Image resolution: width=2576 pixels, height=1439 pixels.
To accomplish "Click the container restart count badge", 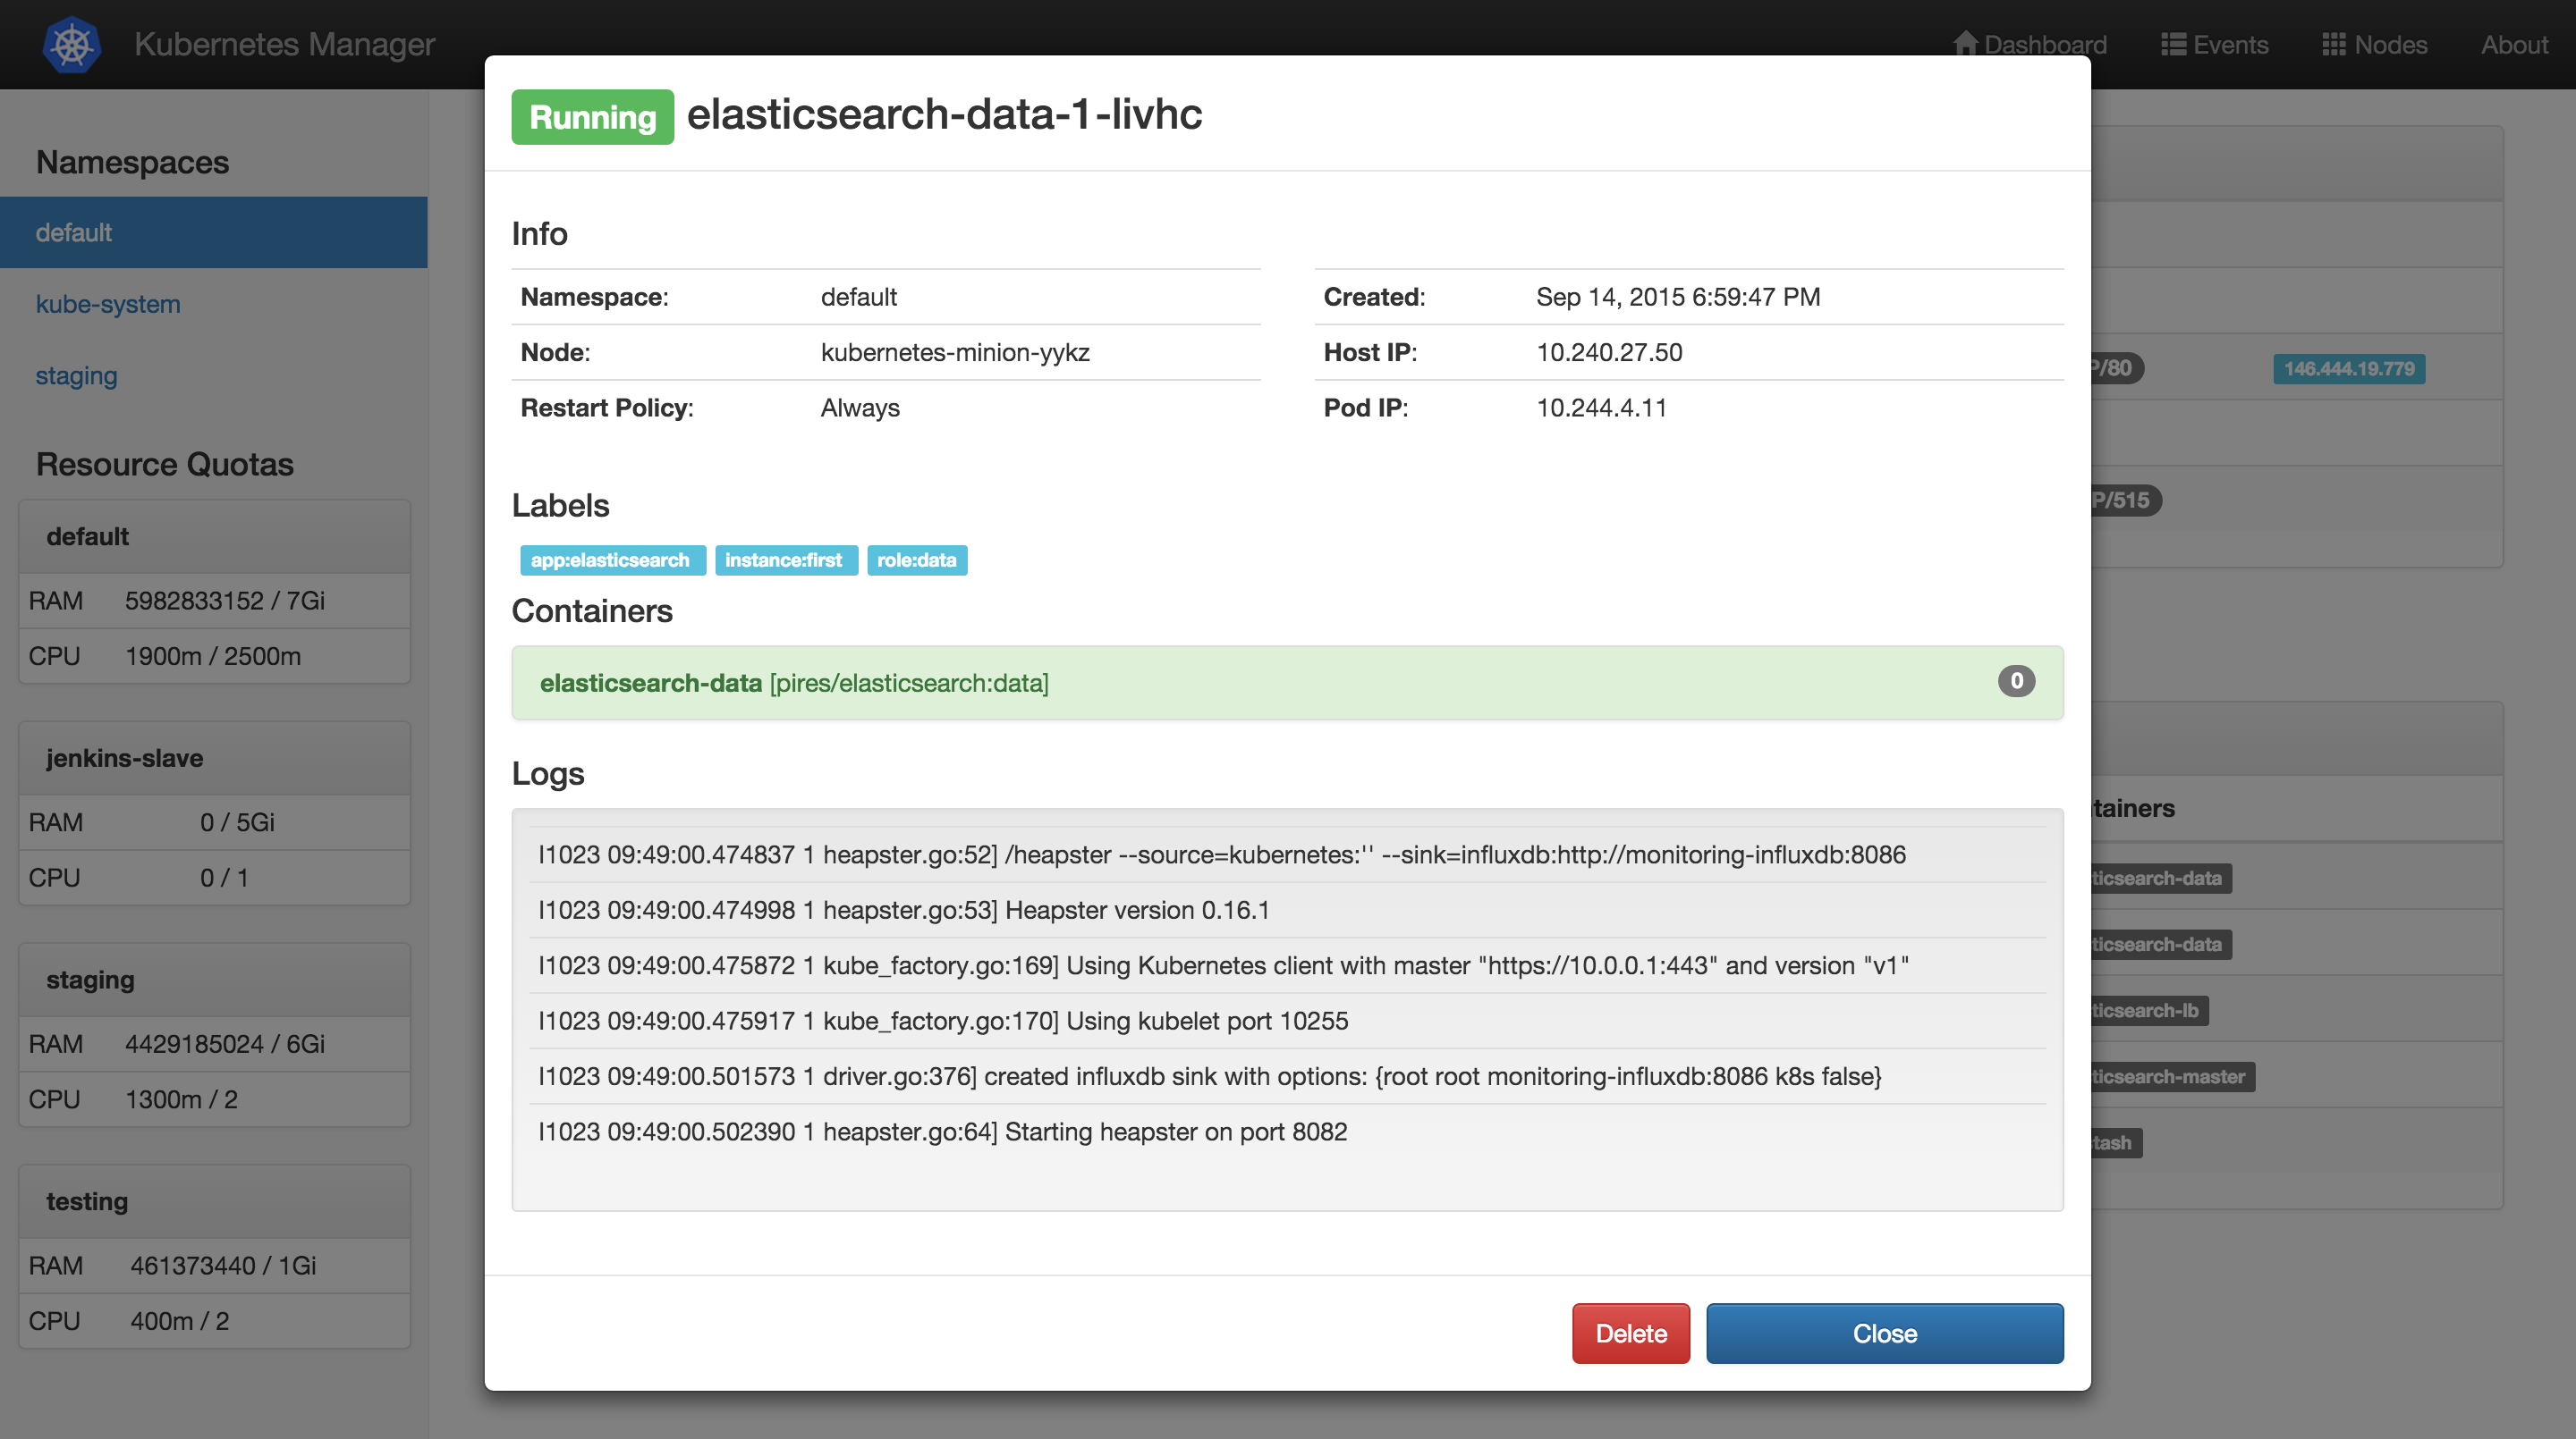I will click(x=2015, y=682).
